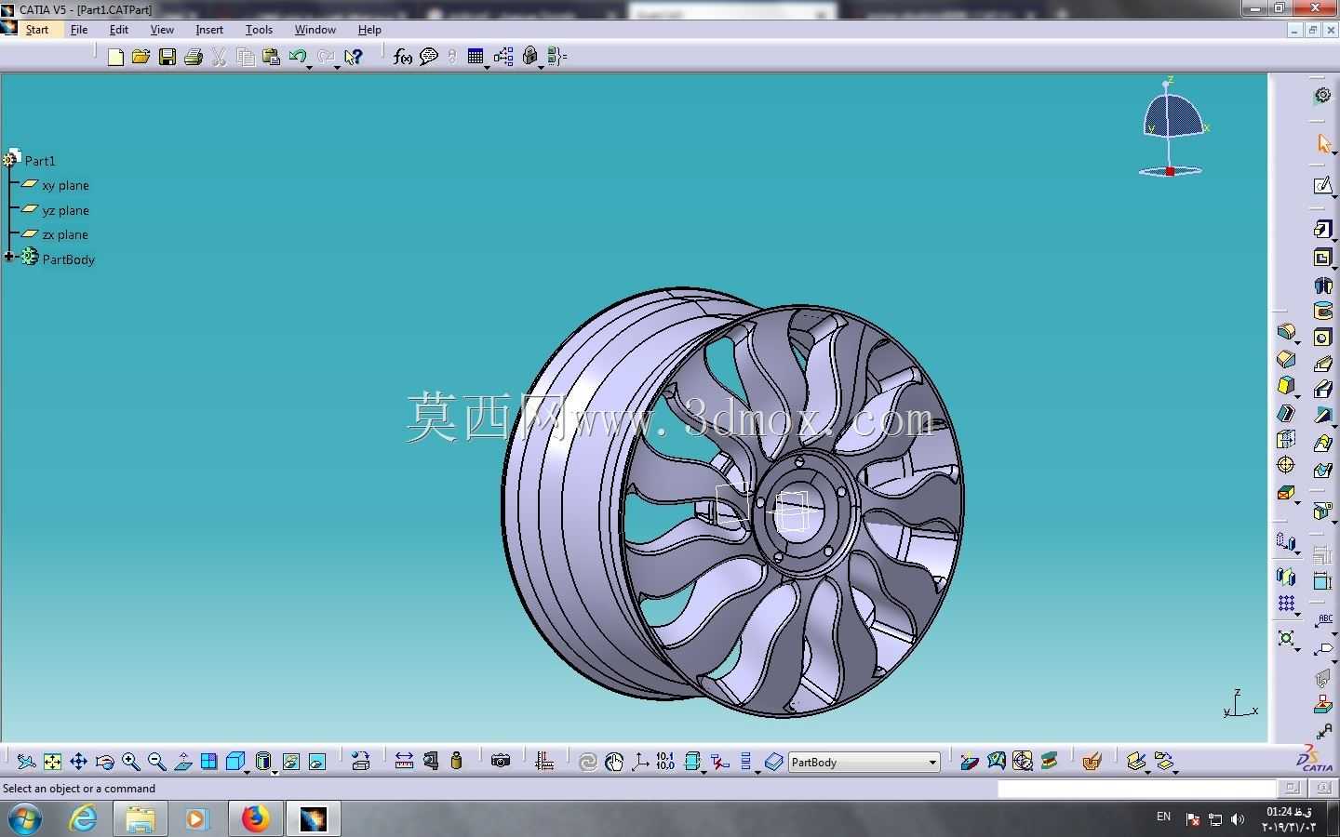Open the Help menu

(369, 30)
